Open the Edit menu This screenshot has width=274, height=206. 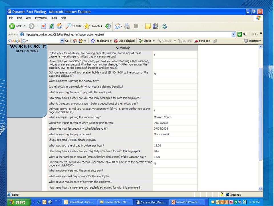tap(19, 18)
